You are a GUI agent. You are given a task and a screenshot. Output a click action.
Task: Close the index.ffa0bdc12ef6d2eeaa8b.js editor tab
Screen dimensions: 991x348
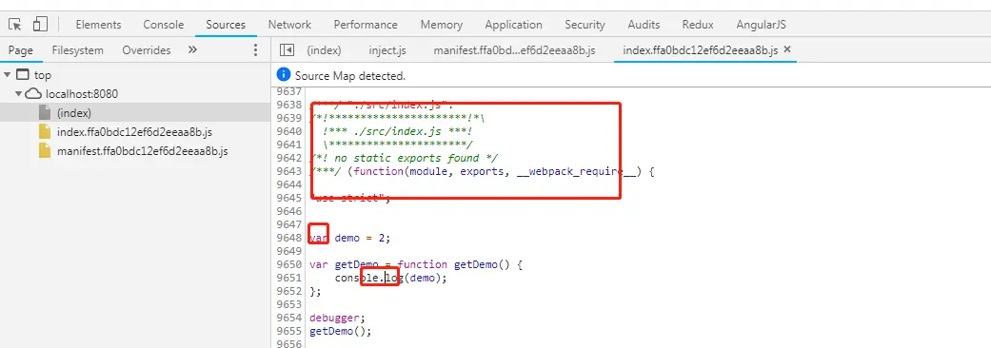pyautogui.click(x=787, y=49)
